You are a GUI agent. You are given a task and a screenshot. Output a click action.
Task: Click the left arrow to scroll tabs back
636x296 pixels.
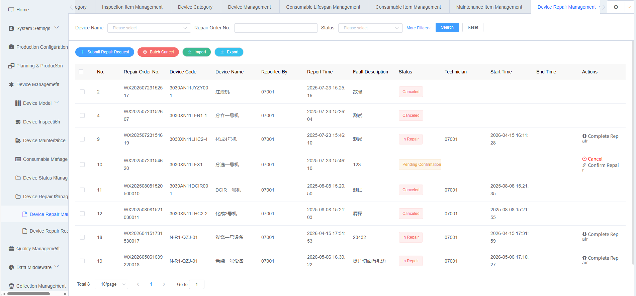pos(71,7)
